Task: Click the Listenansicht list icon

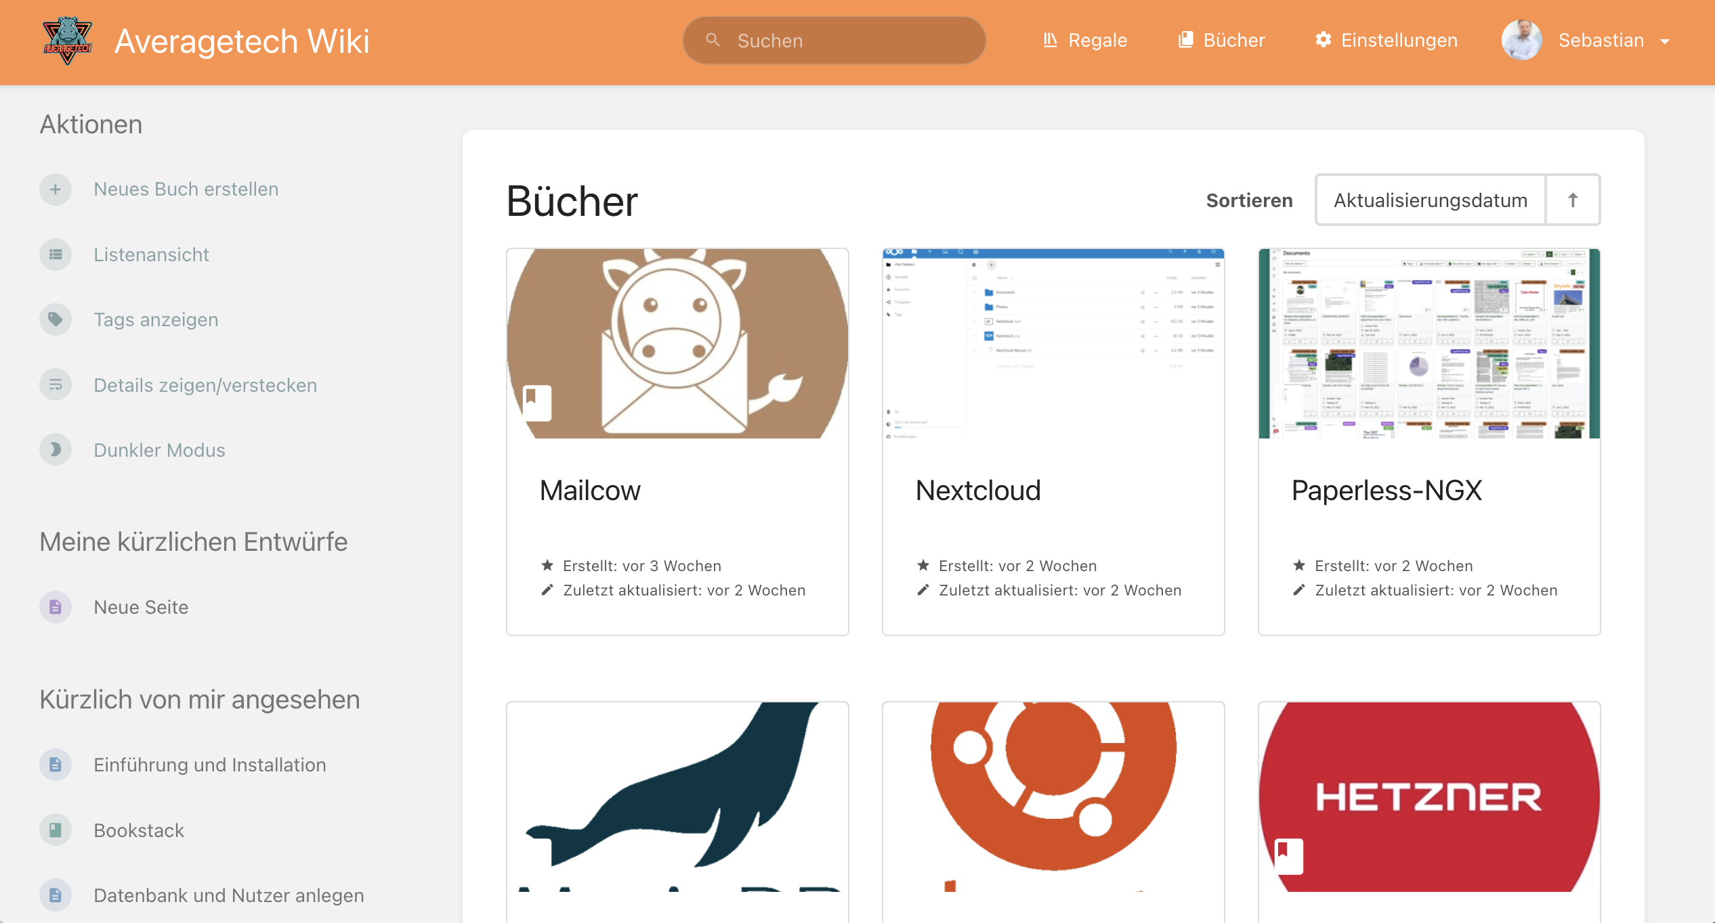Action: click(56, 254)
